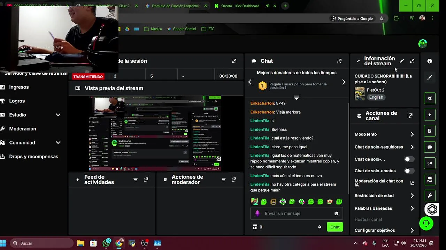The width and height of the screenshot is (446, 250).
Task: Click the shop icon below chat input
Action: pyautogui.click(x=255, y=227)
